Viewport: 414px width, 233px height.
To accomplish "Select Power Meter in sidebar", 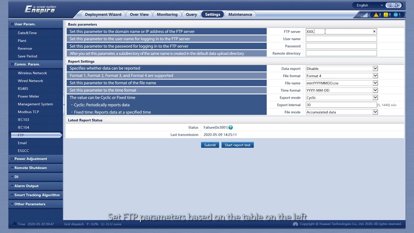I will (28, 96).
